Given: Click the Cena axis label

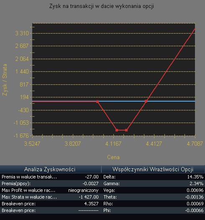Looking at the screenshot, I should tap(113, 157).
